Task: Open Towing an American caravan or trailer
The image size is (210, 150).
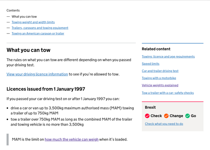Action: tap(38, 34)
